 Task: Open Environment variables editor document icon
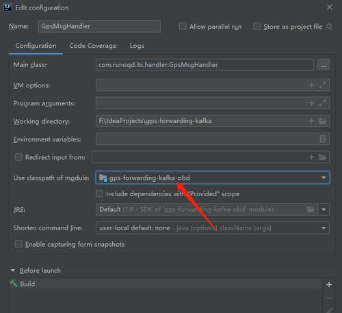click(323, 139)
